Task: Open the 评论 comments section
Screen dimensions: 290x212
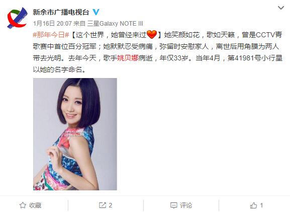Action: coord(186,205)
